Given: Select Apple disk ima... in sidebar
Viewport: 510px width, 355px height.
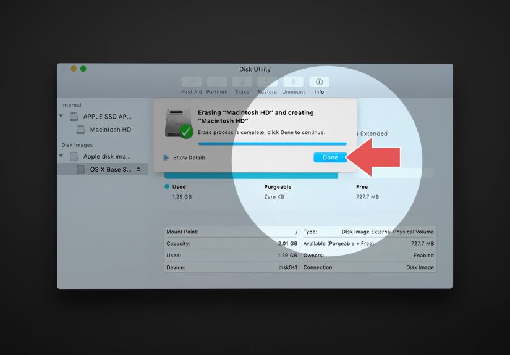Looking at the screenshot, I should tap(107, 157).
